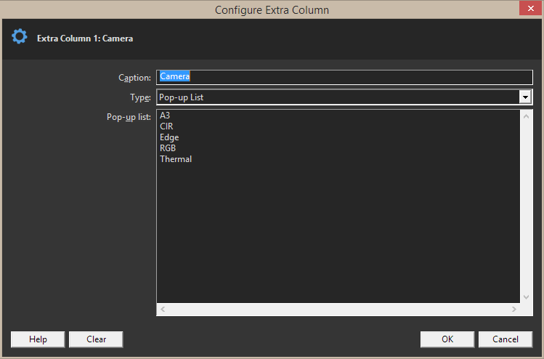Click the RGB entry in the pop-up list
The height and width of the screenshot is (359, 544).
168,148
